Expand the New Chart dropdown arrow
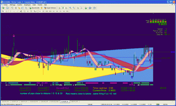Image resolution: width=176 pixels, height=106 pixels. [5, 8]
